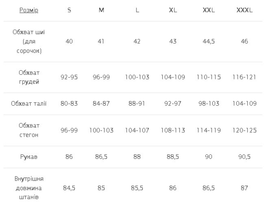Click the Рукав row label
This screenshot has height=208, width=266.
(29, 156)
